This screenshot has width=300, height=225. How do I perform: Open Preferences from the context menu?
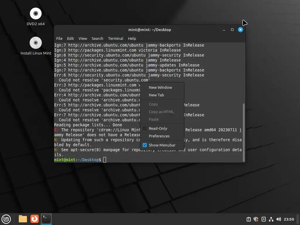(x=162, y=136)
